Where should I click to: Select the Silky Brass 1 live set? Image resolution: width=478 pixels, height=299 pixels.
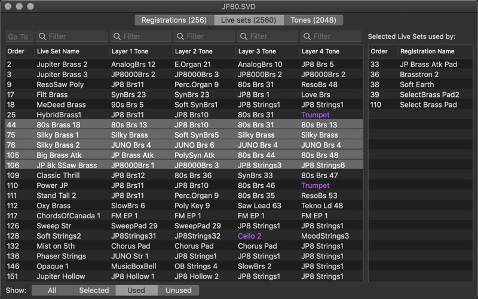click(184, 135)
